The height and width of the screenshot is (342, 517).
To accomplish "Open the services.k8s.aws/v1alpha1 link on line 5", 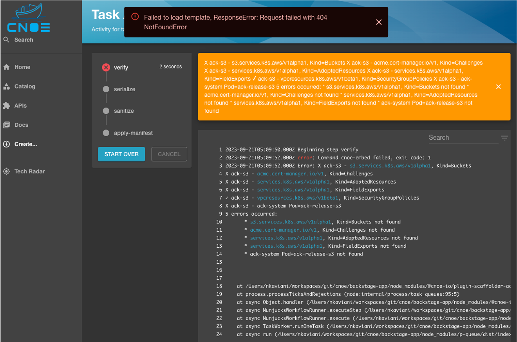I will [293, 182].
